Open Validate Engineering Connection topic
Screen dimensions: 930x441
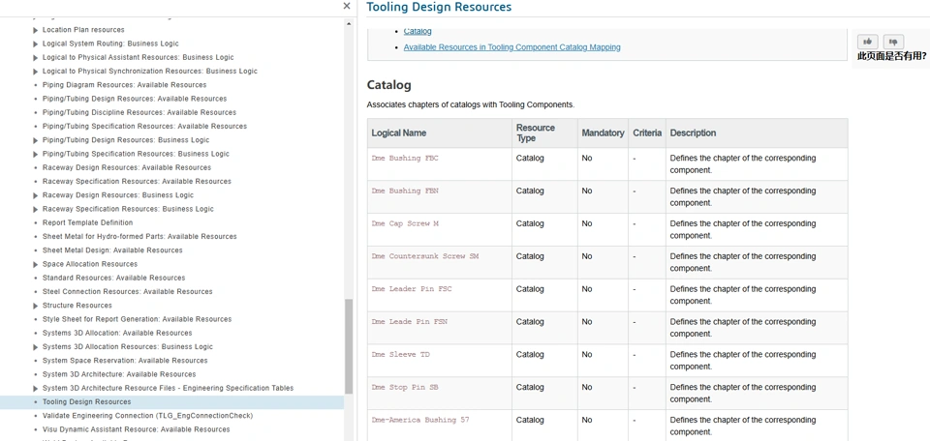pos(147,416)
